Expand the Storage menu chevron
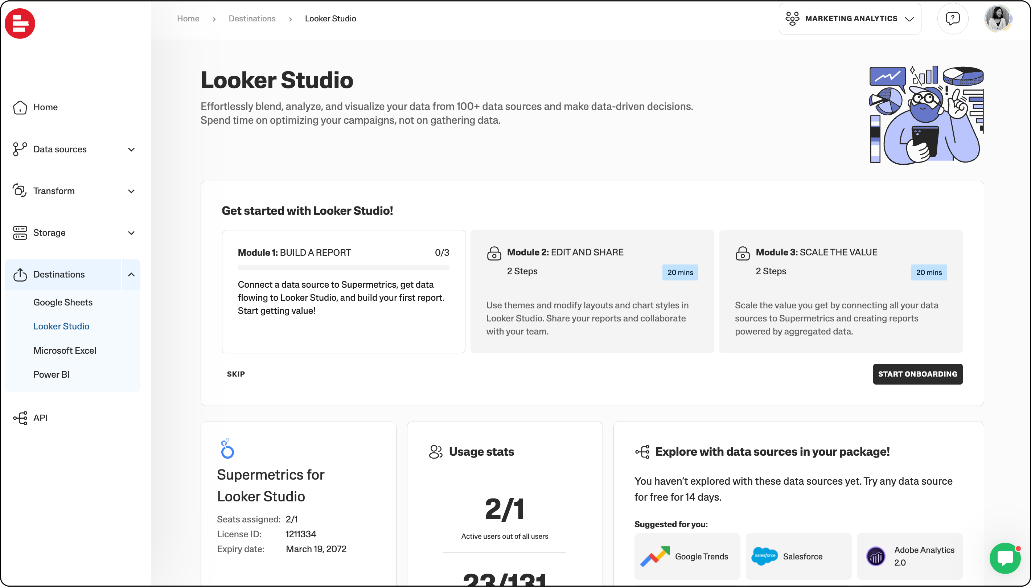Screen dimensions: 1031x587 [131, 233]
